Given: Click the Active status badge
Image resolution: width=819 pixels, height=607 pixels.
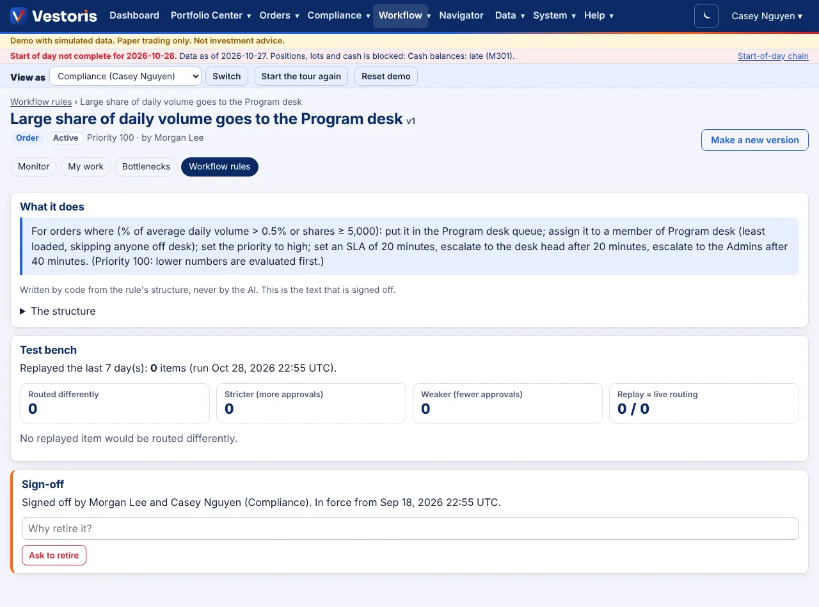Looking at the screenshot, I should coord(66,138).
